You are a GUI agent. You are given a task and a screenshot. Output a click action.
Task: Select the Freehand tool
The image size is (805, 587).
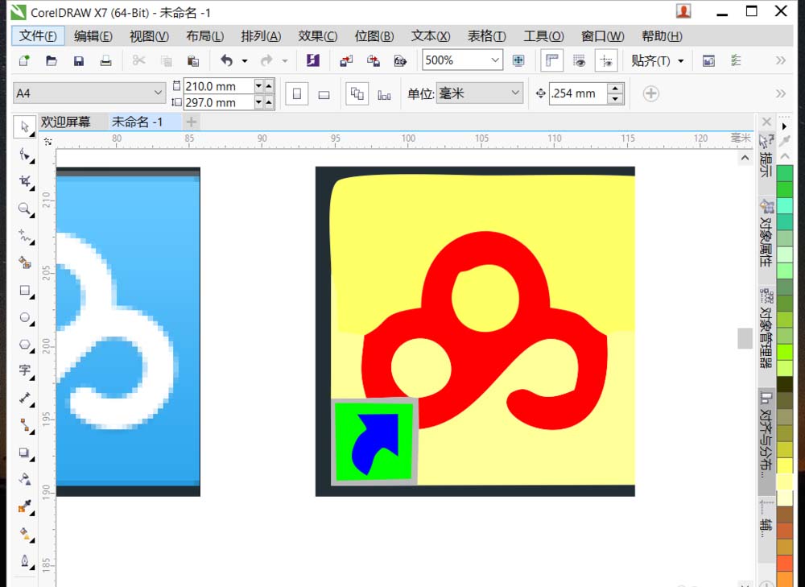click(25, 236)
